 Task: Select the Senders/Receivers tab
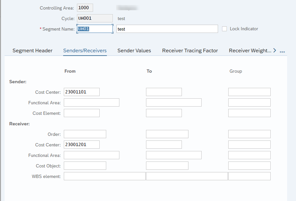85,51
